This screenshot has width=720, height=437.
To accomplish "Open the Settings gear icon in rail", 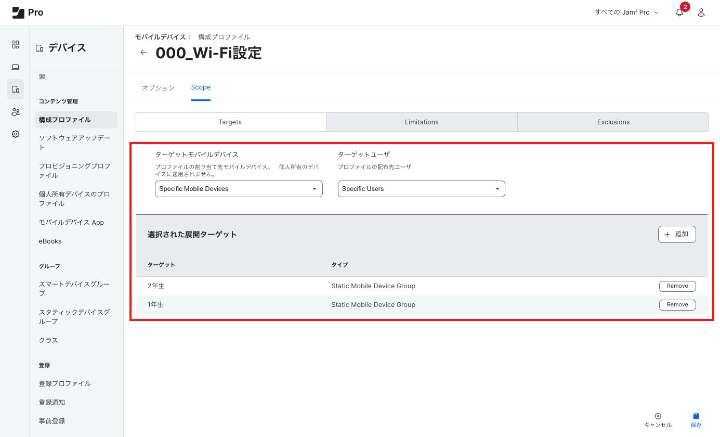I will coord(16,134).
